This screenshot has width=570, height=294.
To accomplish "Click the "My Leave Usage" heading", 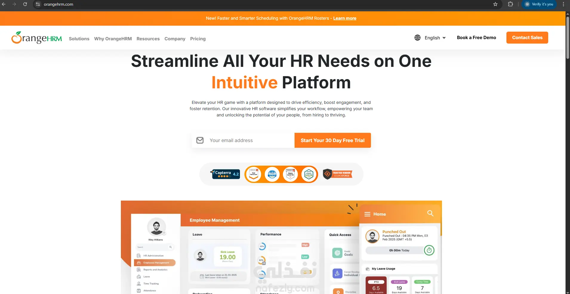I will click(383, 269).
